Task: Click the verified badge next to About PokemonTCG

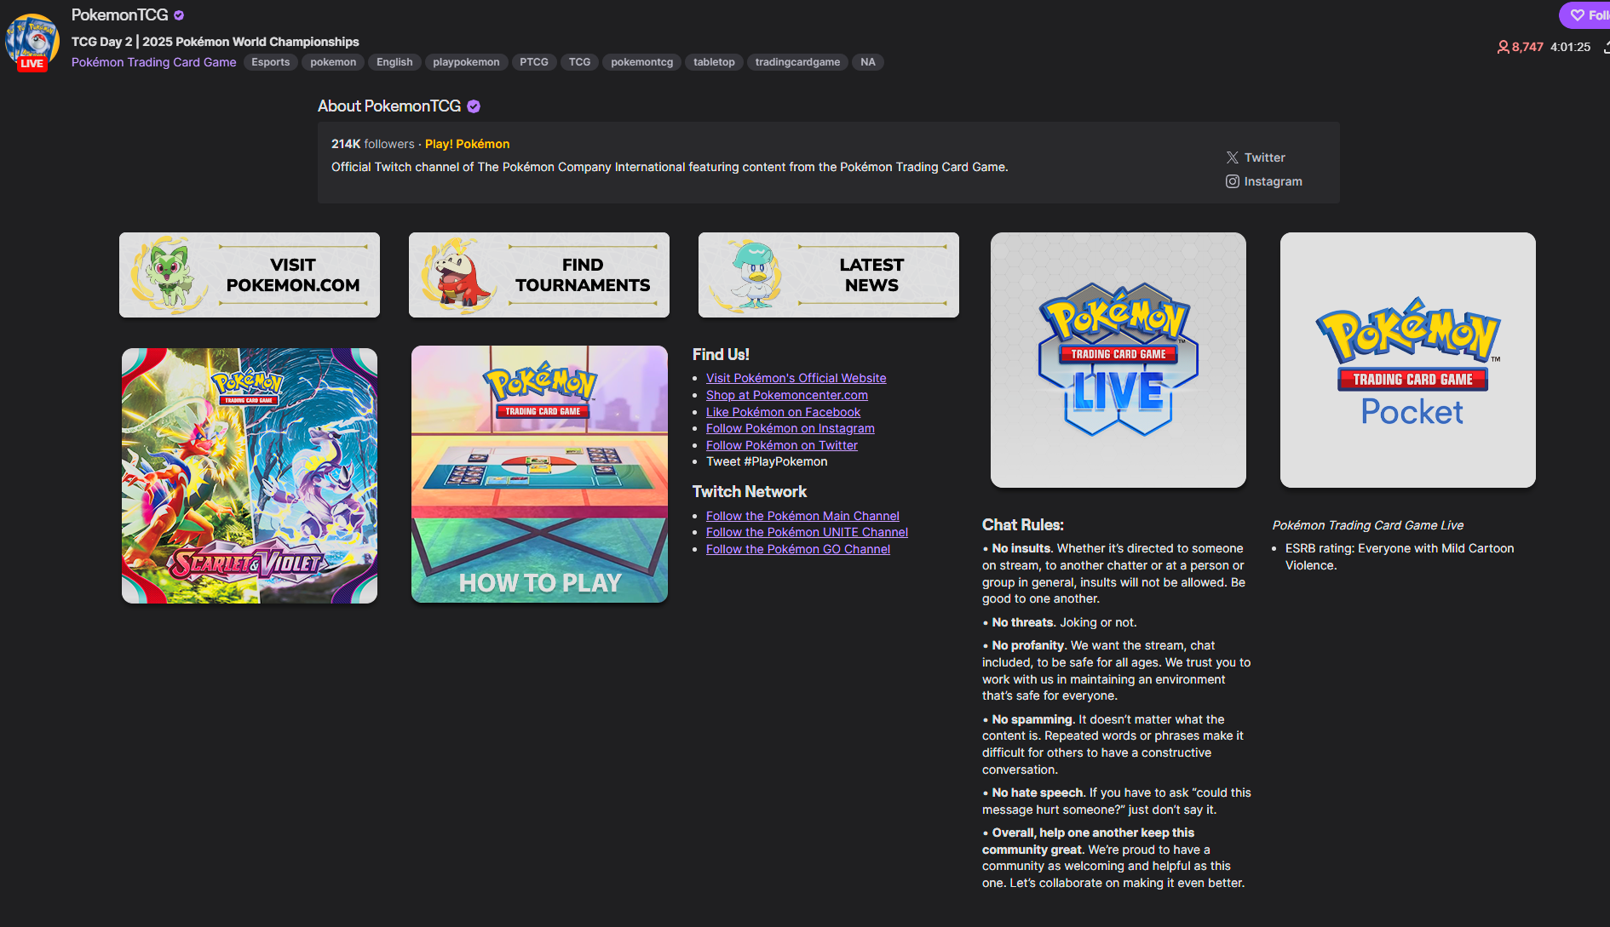Action: click(x=474, y=106)
